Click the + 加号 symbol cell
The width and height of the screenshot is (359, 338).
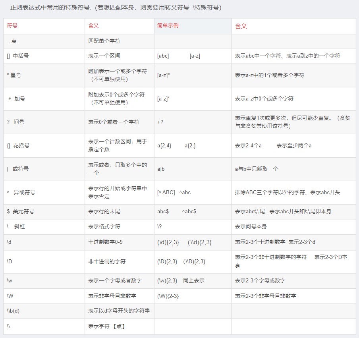[14, 99]
